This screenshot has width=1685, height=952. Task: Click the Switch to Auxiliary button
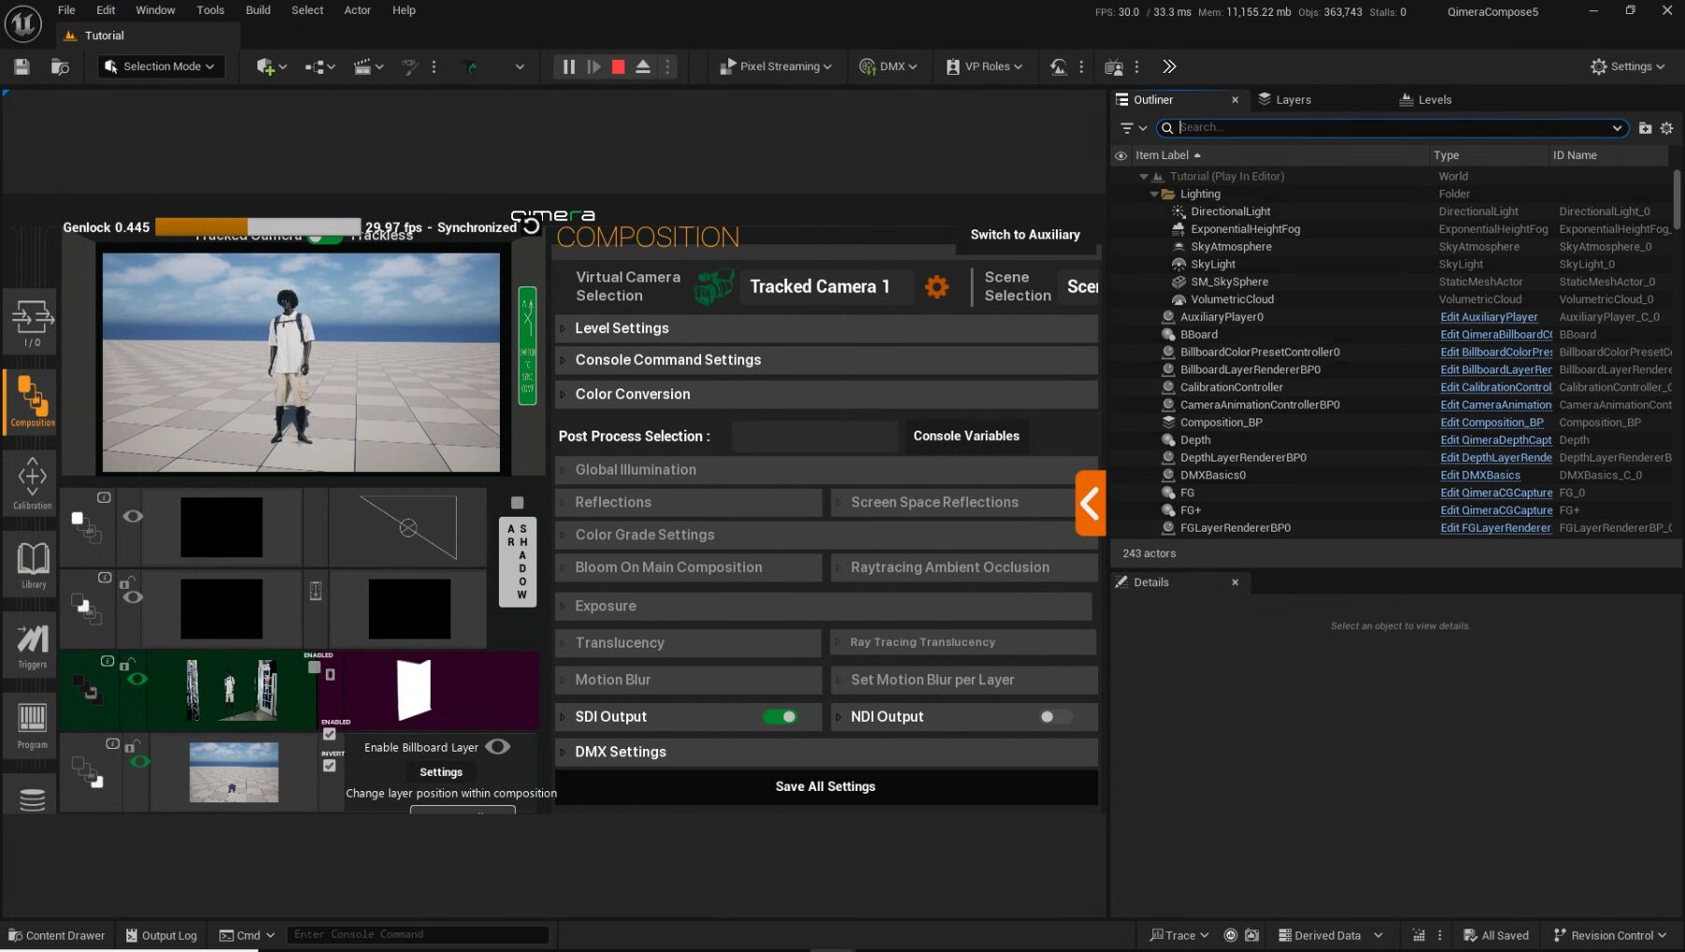click(1024, 235)
